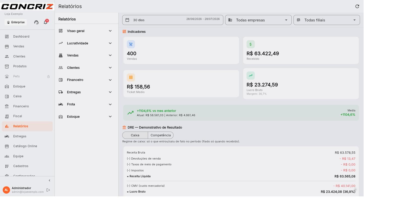Screen dimensions: 404x218
Task: Click the +1104,6% vs mes anterior banner
Action: coord(241,113)
